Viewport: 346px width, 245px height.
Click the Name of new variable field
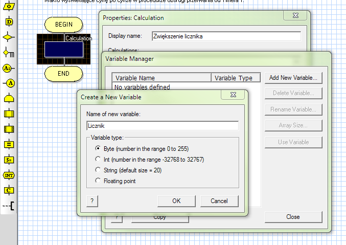coord(163,126)
